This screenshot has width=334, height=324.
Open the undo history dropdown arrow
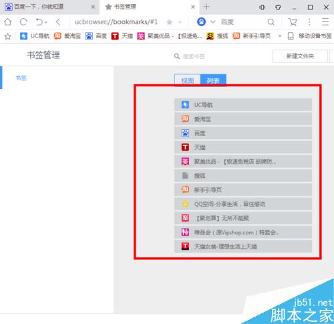pyautogui.click(x=46, y=22)
